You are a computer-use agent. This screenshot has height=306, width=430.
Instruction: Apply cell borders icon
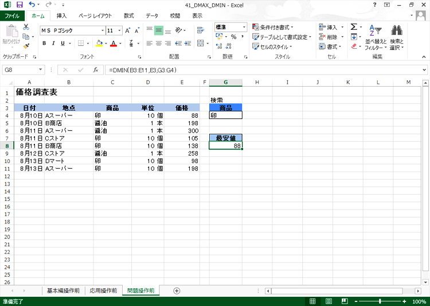point(81,44)
